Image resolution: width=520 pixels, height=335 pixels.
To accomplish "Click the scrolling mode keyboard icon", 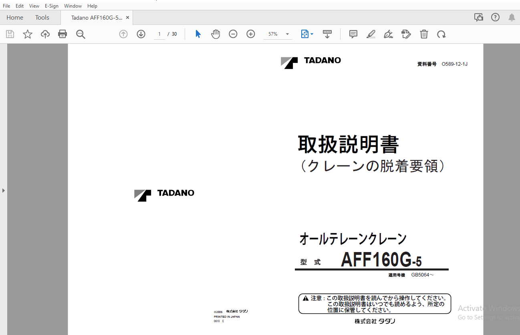I will (327, 34).
